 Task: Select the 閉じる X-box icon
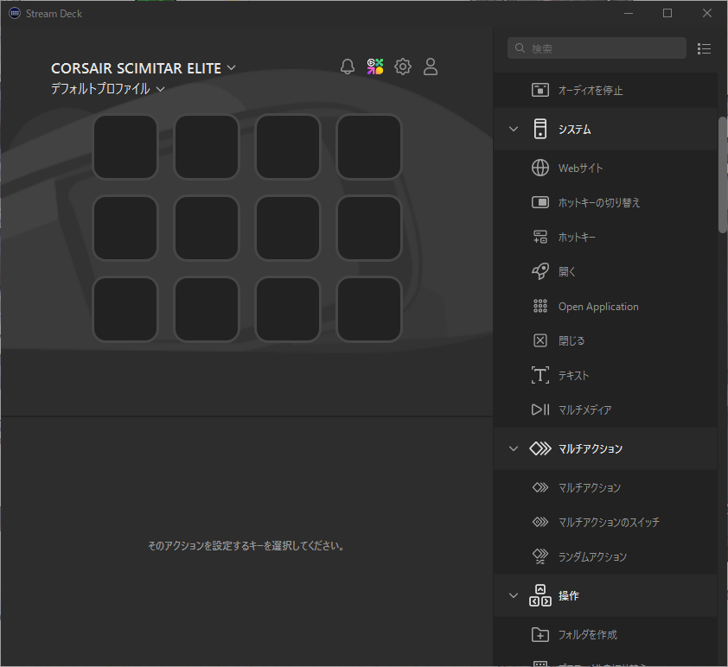point(540,340)
